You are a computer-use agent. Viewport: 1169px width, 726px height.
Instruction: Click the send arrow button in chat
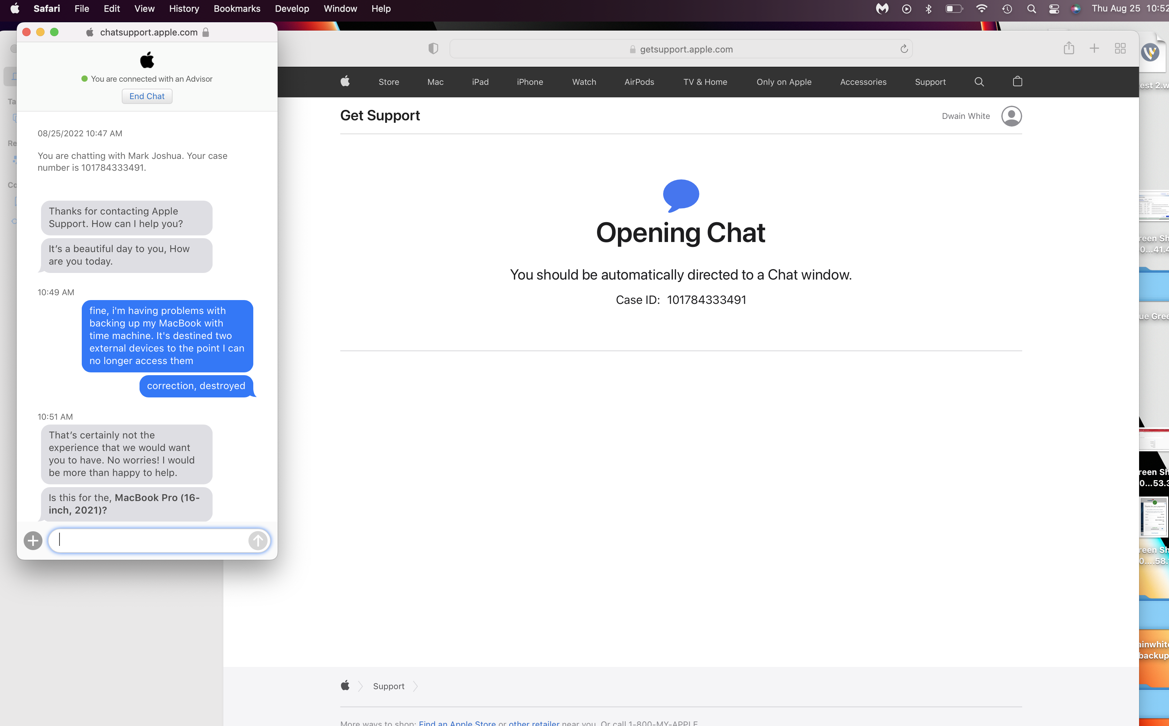click(x=258, y=541)
